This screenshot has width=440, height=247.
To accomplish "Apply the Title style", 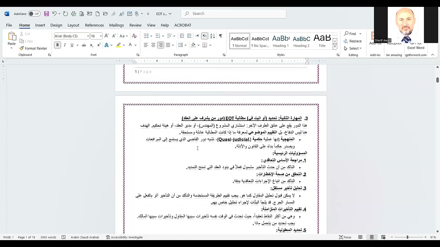I will coord(322,41).
